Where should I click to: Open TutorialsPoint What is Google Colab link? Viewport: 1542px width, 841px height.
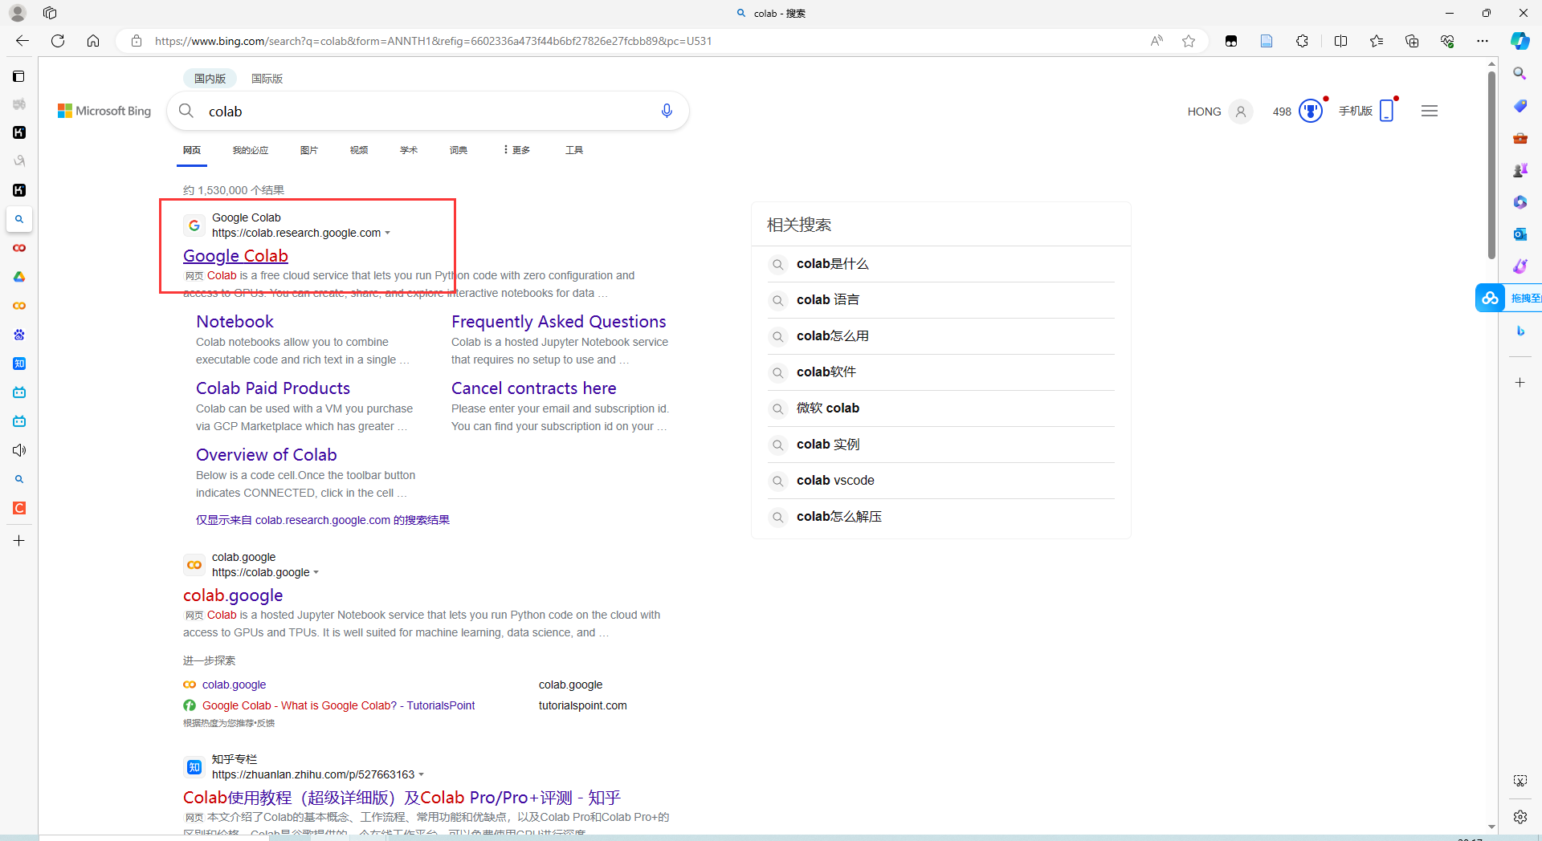click(x=338, y=705)
